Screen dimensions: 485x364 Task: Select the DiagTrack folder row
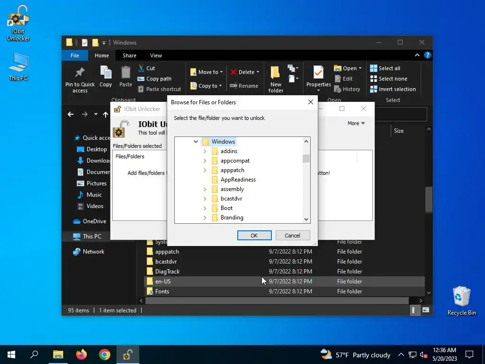tap(285, 272)
